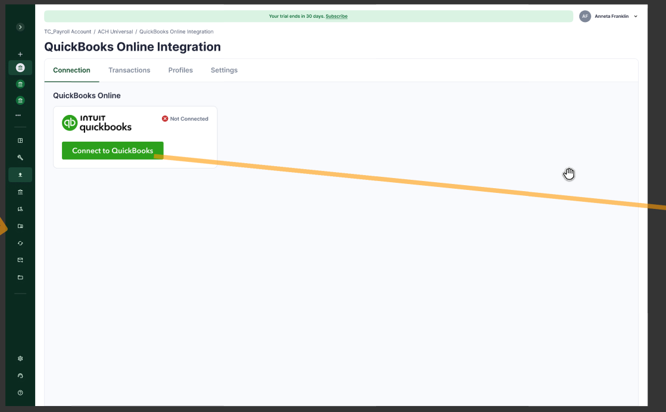This screenshot has height=412, width=666.
Task: Select the upload arrow icon in sidebar
Action: [20, 175]
